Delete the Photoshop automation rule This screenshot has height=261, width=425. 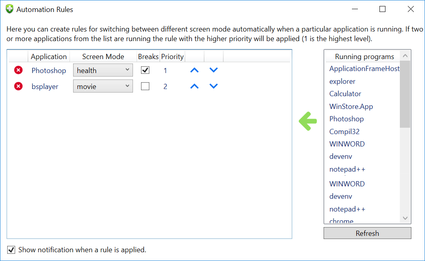point(18,70)
